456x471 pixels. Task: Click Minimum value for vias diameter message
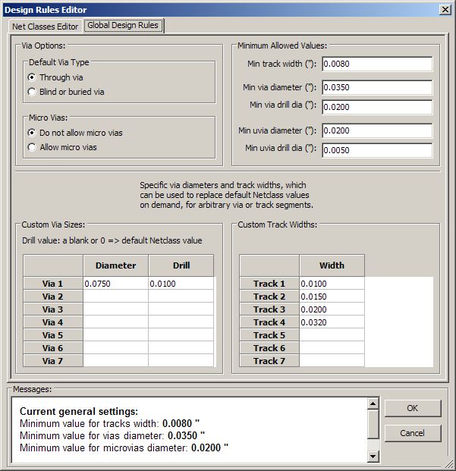tap(112, 435)
